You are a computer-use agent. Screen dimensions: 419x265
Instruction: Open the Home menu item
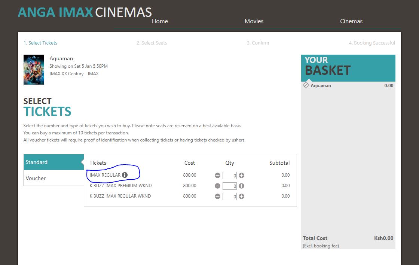tap(160, 21)
